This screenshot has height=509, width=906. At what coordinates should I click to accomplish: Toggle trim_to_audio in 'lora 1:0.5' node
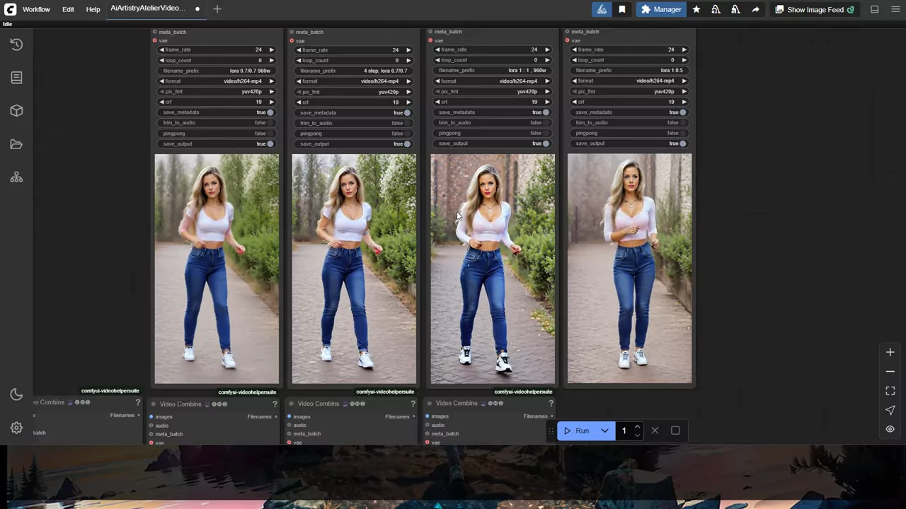(x=629, y=123)
